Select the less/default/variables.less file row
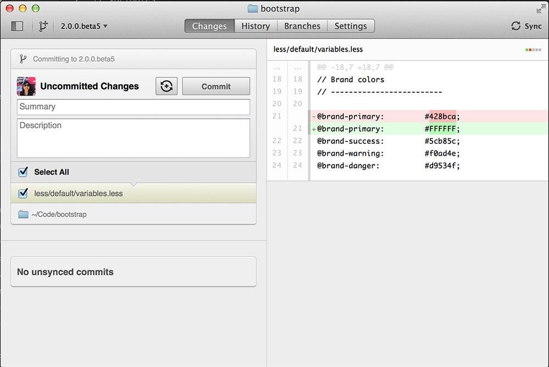 click(x=133, y=193)
